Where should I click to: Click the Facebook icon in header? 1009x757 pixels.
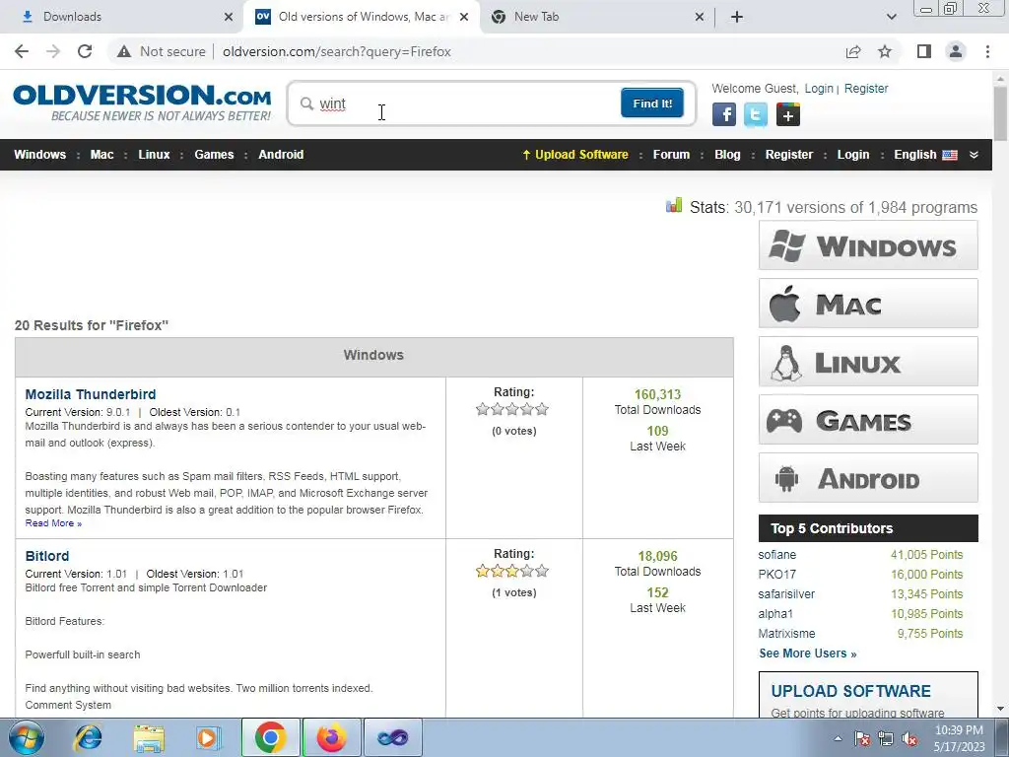click(724, 114)
